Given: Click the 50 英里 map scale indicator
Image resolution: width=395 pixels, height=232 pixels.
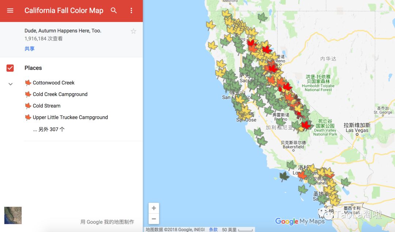Looking at the screenshot, I should 237,229.
